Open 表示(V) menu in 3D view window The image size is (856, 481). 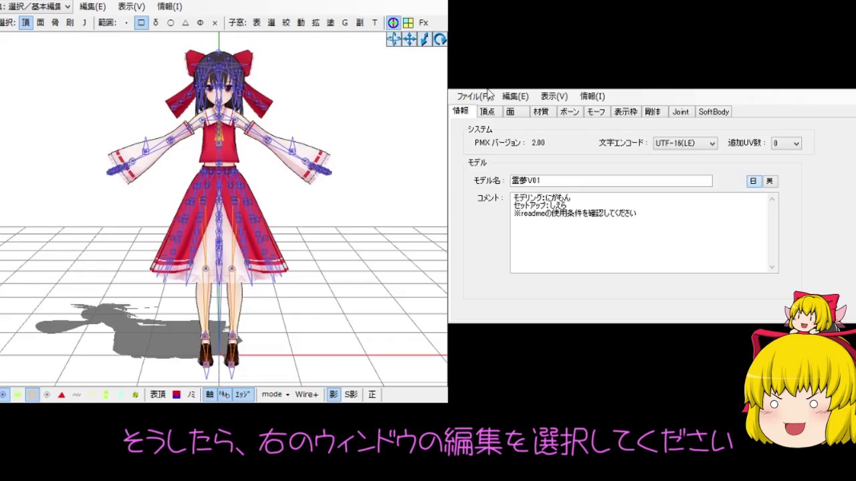pos(131,7)
